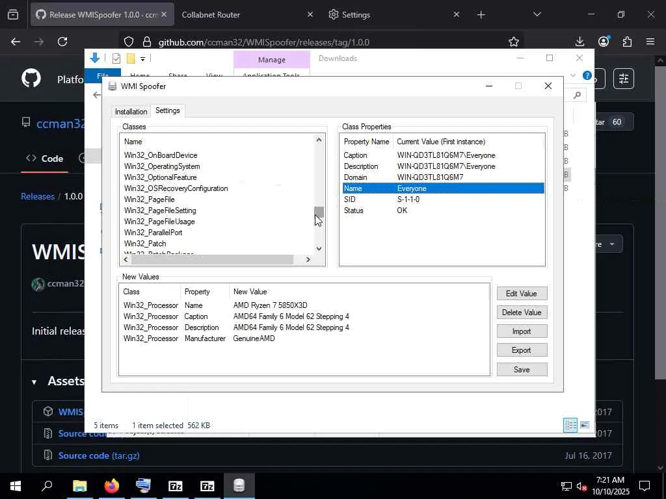Viewport: 666px width, 499px height.
Task: Select Win32_PageFileSetting class
Action: pos(160,211)
